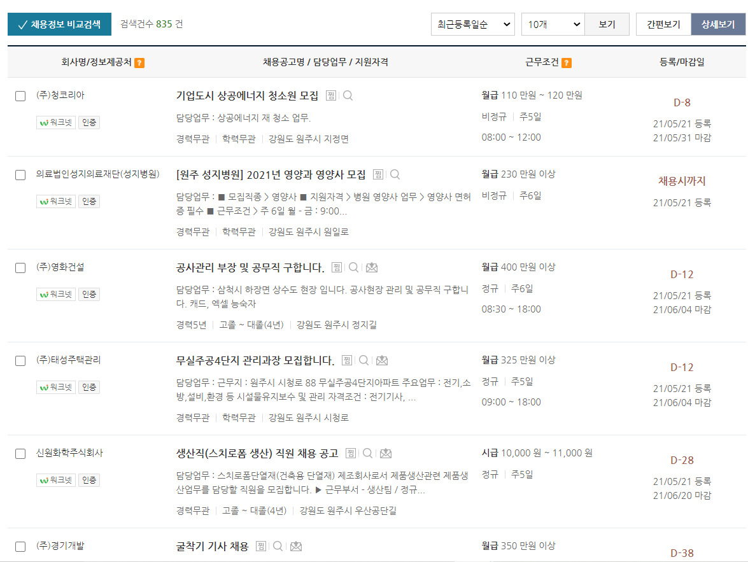Check the box for (주)청코리아
Image resolution: width=748 pixels, height=562 pixels.
(x=20, y=96)
